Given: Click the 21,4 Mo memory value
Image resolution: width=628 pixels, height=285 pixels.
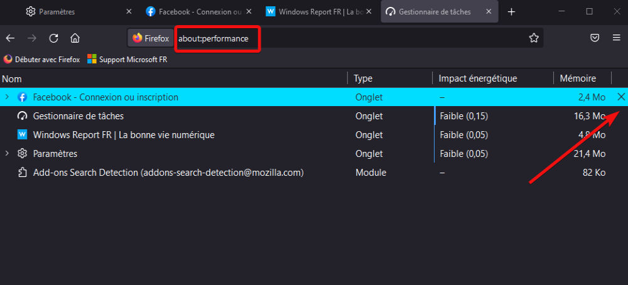Looking at the screenshot, I should click(x=589, y=154).
